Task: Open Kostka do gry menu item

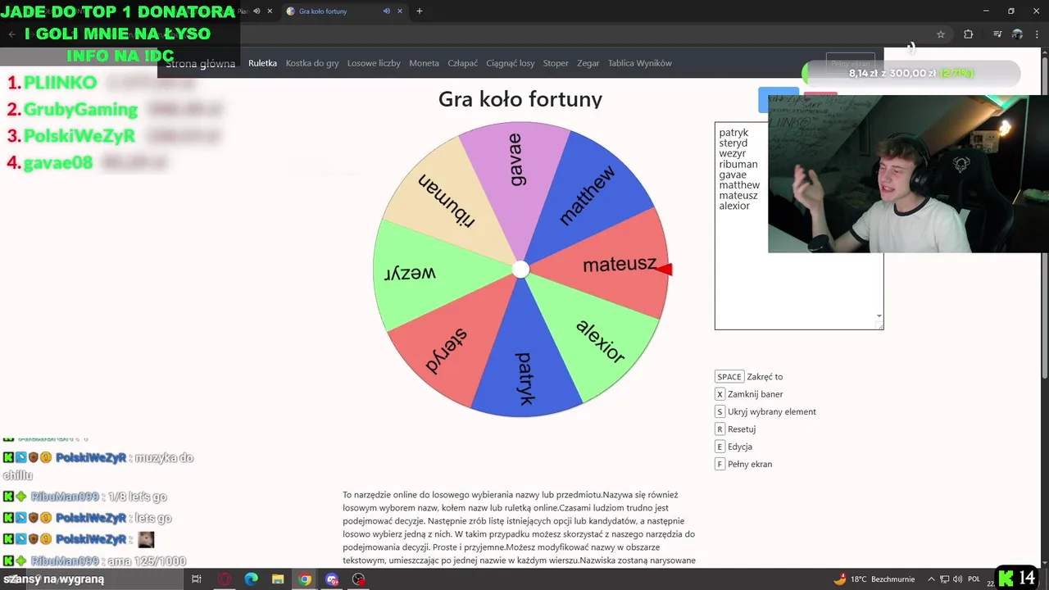Action: coord(312,63)
